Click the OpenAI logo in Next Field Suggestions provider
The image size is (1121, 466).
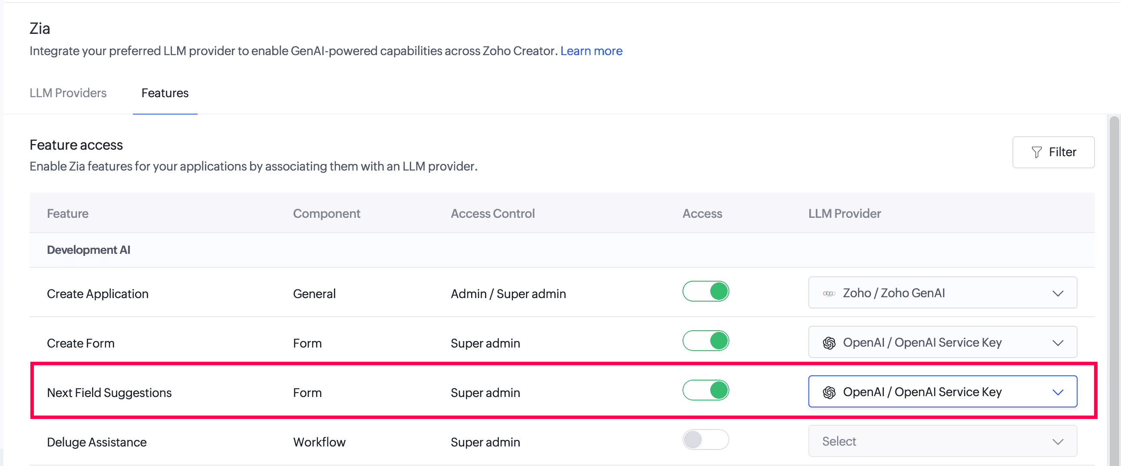829,393
